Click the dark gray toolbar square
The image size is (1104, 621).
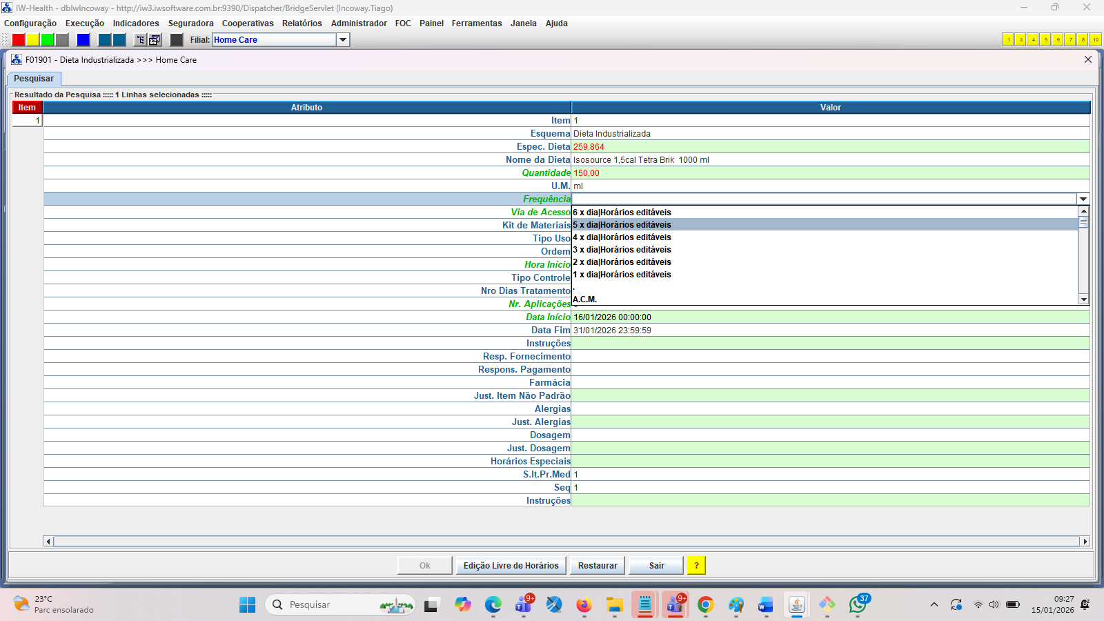coord(177,40)
